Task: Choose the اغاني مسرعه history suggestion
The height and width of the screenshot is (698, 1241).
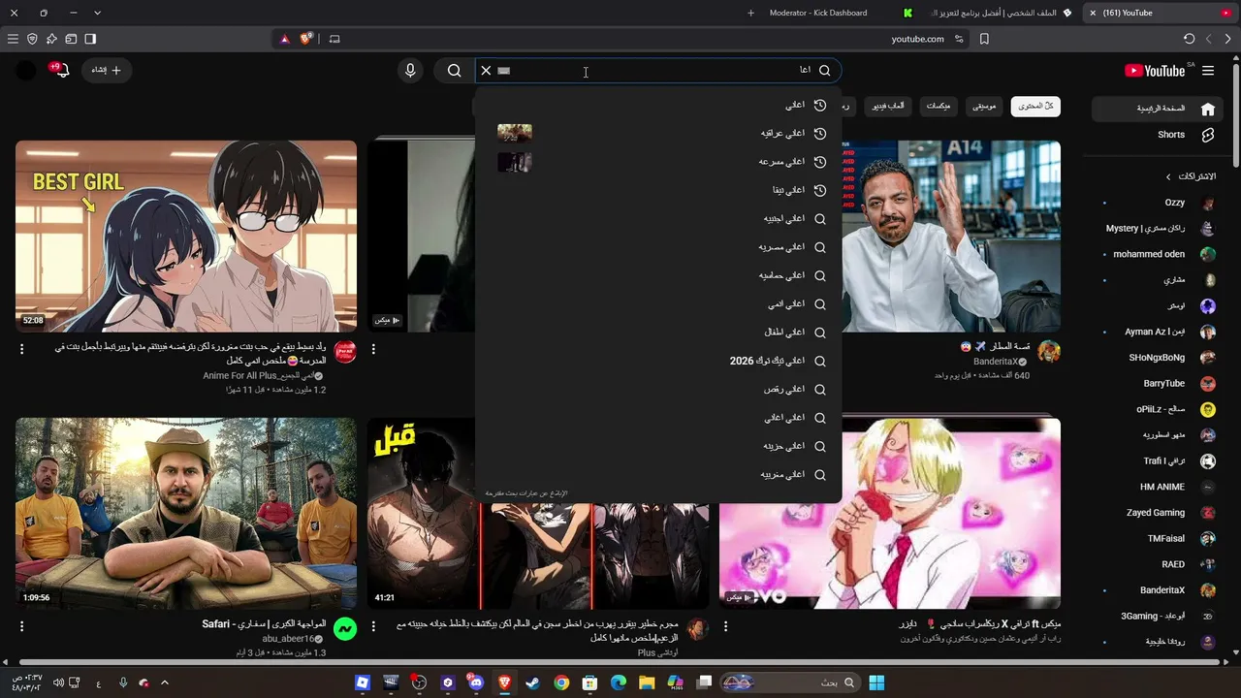Action: [x=659, y=162]
